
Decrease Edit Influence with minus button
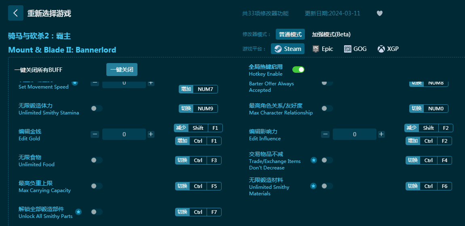(325, 134)
